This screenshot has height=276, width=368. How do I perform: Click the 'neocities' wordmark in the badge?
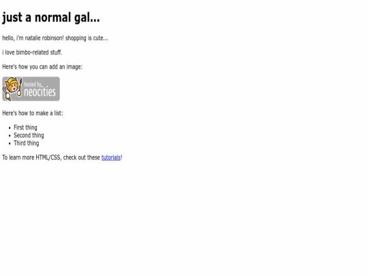(40, 92)
